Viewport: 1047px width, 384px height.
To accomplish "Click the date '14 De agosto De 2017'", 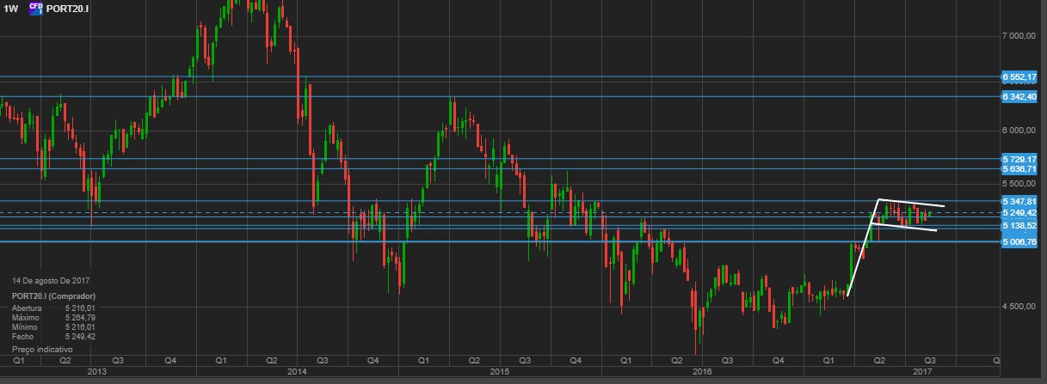I will click(x=52, y=281).
